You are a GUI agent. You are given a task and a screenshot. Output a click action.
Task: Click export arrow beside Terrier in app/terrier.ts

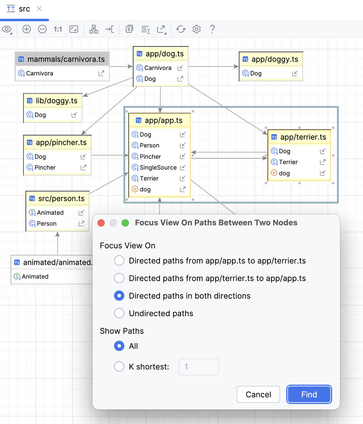point(323,162)
